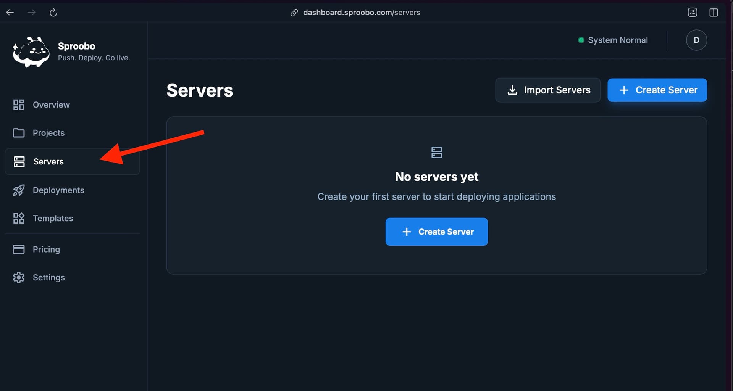Open the split view panel icon
The width and height of the screenshot is (733, 391).
pos(714,12)
